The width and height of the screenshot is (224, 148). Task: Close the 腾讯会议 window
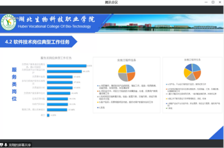(x=220, y=2)
